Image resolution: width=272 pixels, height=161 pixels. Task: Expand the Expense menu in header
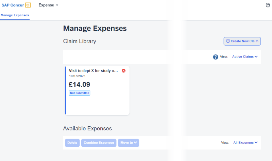[x=48, y=5]
